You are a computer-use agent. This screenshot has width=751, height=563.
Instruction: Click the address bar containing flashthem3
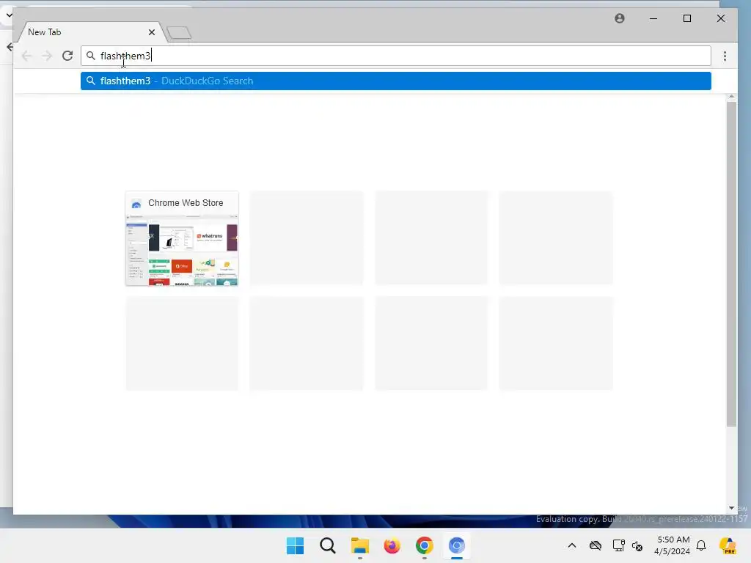click(x=395, y=56)
